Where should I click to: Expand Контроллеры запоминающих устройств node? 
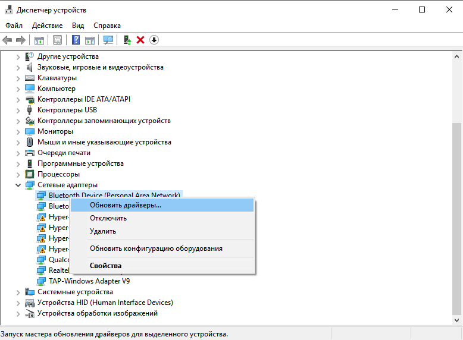click(18, 121)
